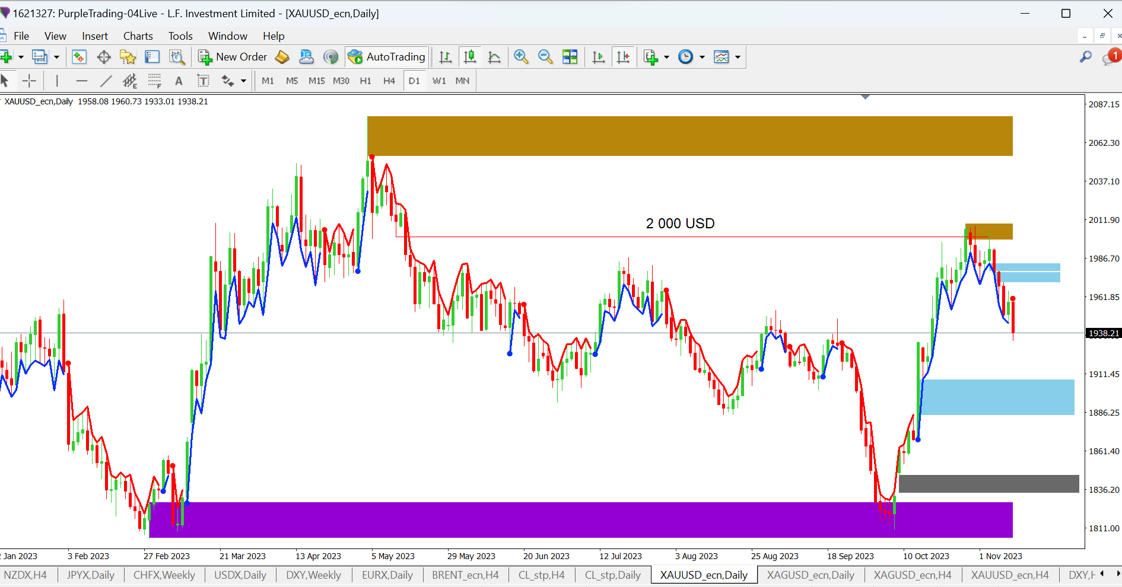Open the Data Window crosshair-circle icon
The height and width of the screenshot is (587, 1122).
104,57
